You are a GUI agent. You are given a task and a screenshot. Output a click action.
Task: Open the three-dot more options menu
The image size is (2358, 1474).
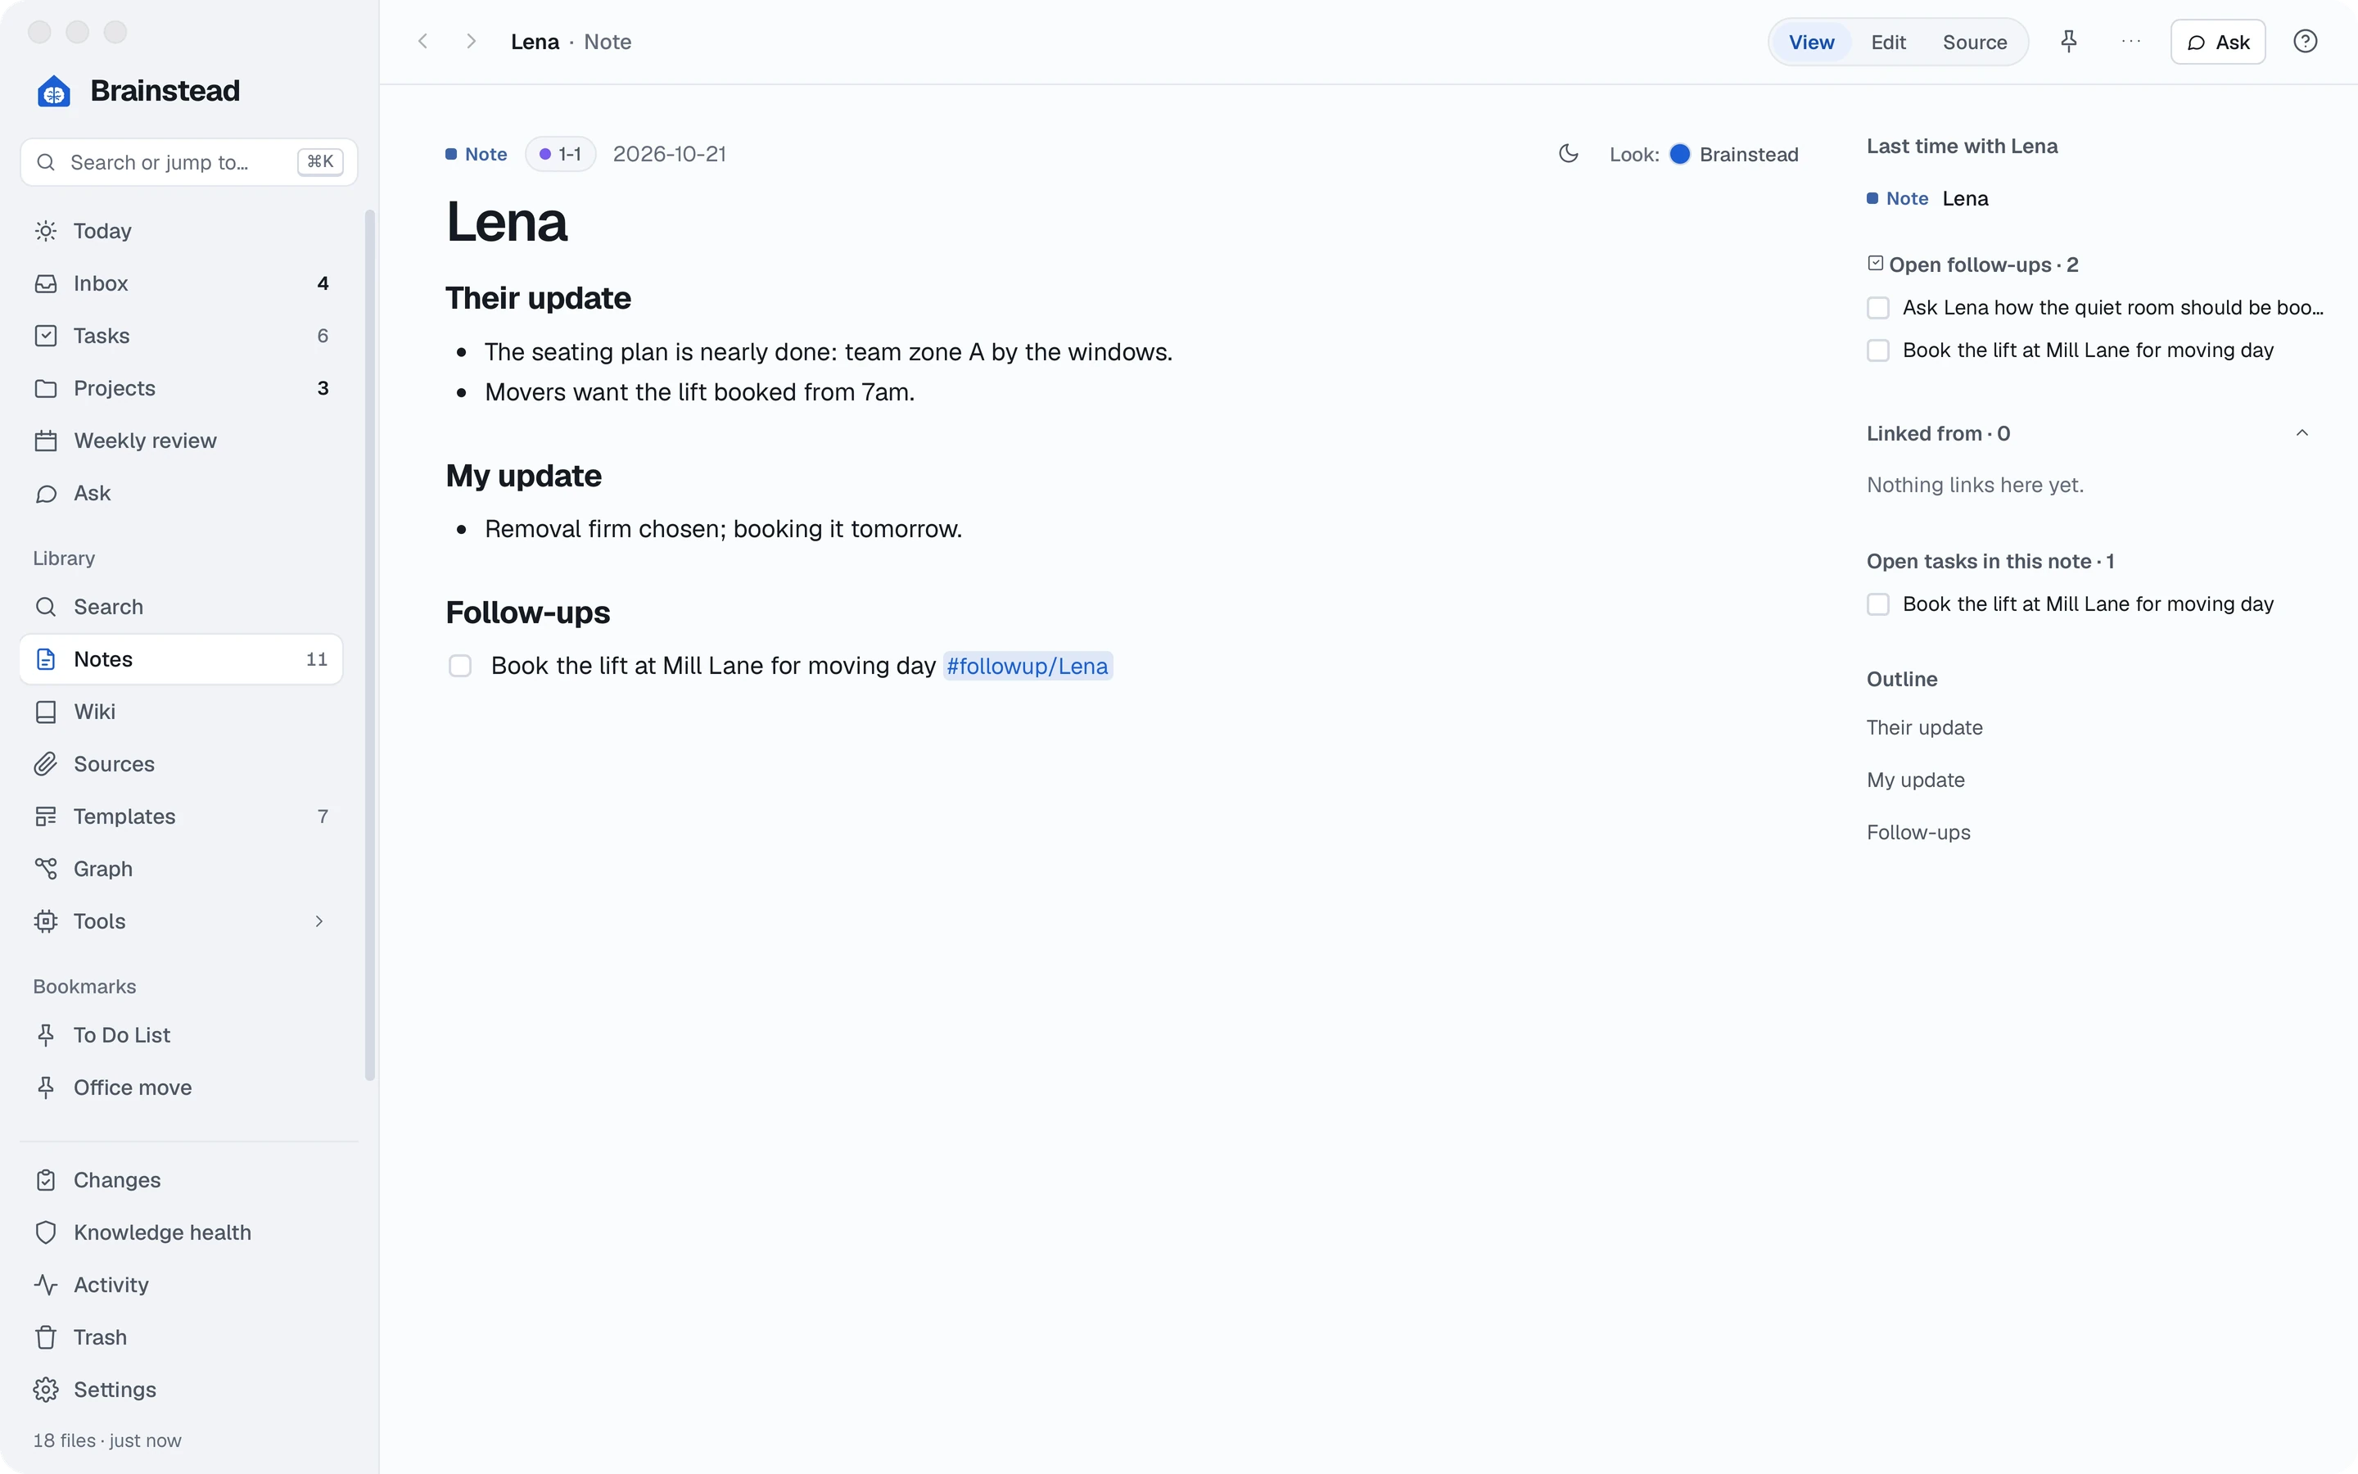(2131, 41)
